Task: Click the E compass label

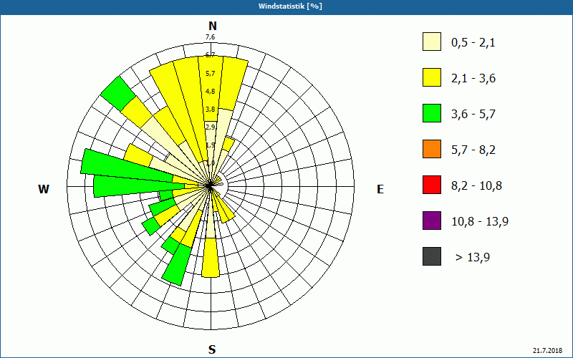Action: click(380, 189)
